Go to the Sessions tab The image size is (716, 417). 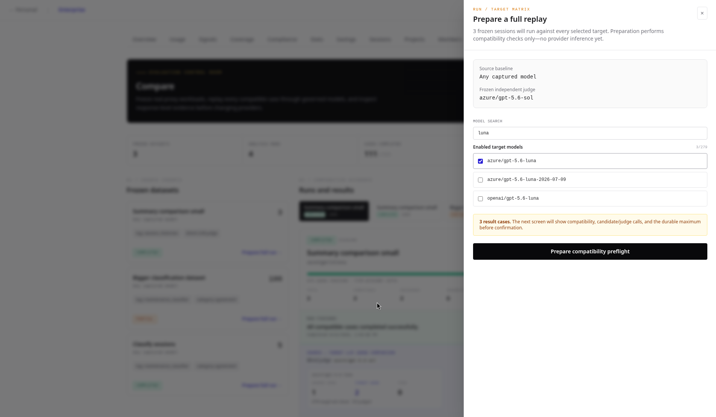click(380, 39)
